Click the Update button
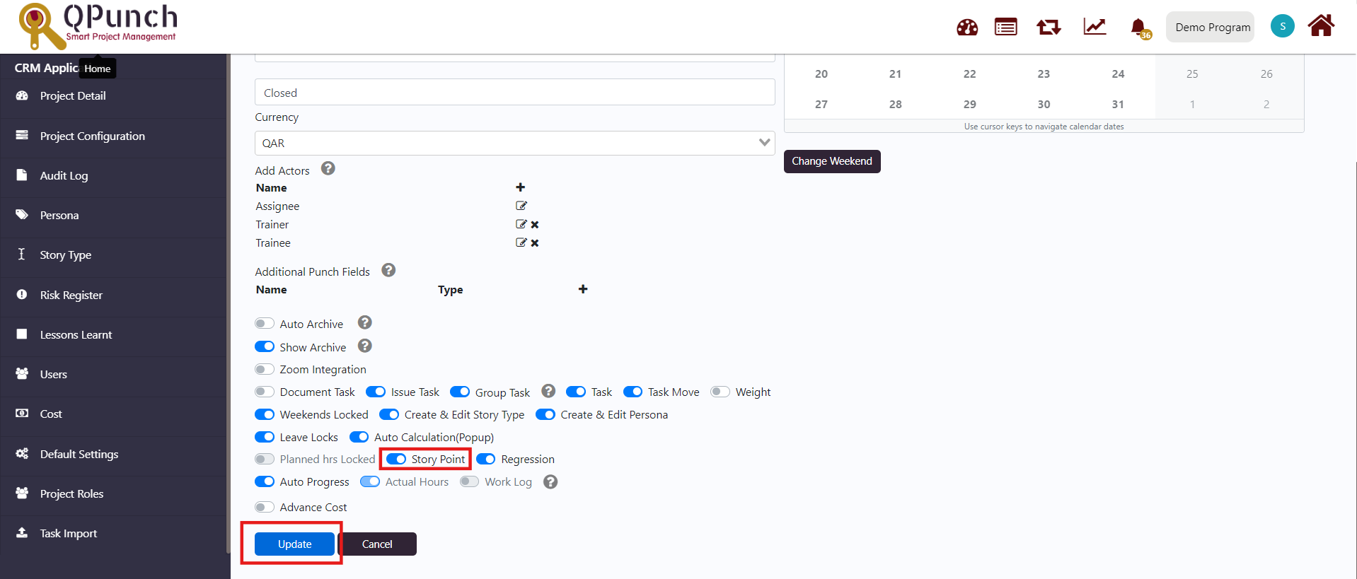 [294, 544]
